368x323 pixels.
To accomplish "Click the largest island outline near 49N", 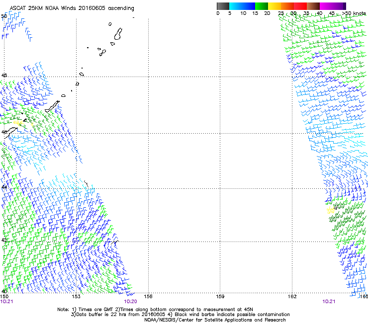I will [118, 34].
